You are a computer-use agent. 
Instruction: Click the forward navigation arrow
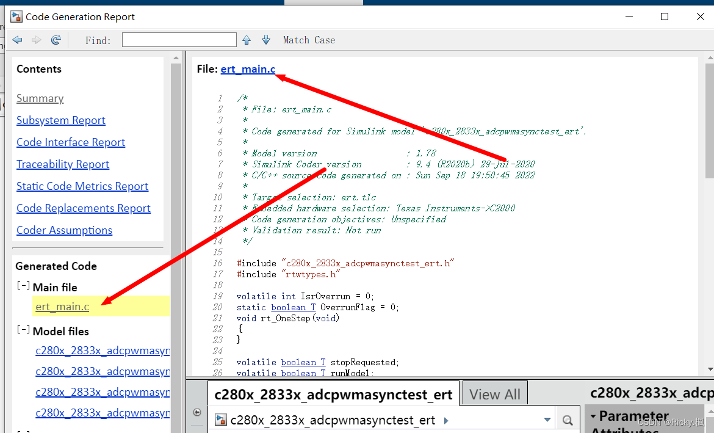37,40
